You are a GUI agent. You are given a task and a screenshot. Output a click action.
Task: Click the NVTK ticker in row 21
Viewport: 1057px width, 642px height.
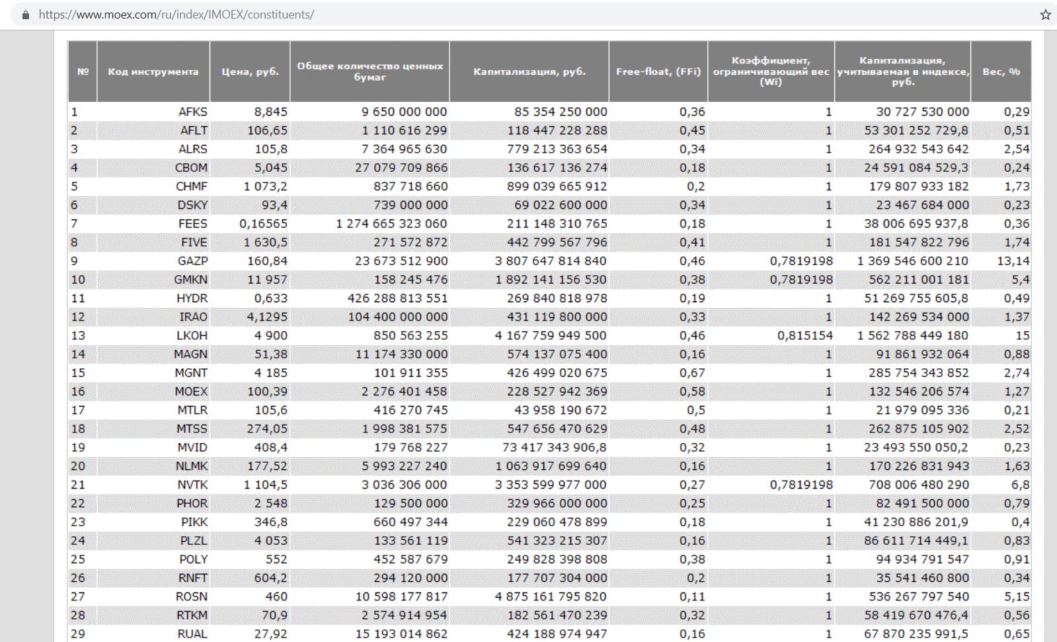[192, 485]
